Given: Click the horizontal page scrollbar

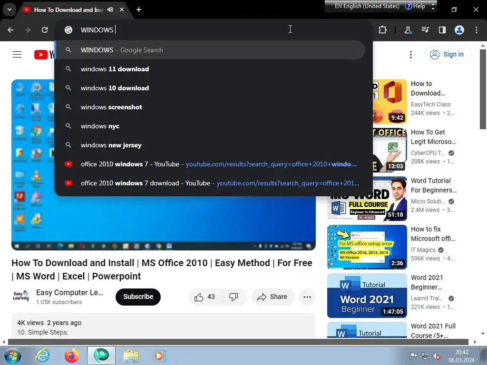Looking at the screenshot, I should tap(238, 342).
